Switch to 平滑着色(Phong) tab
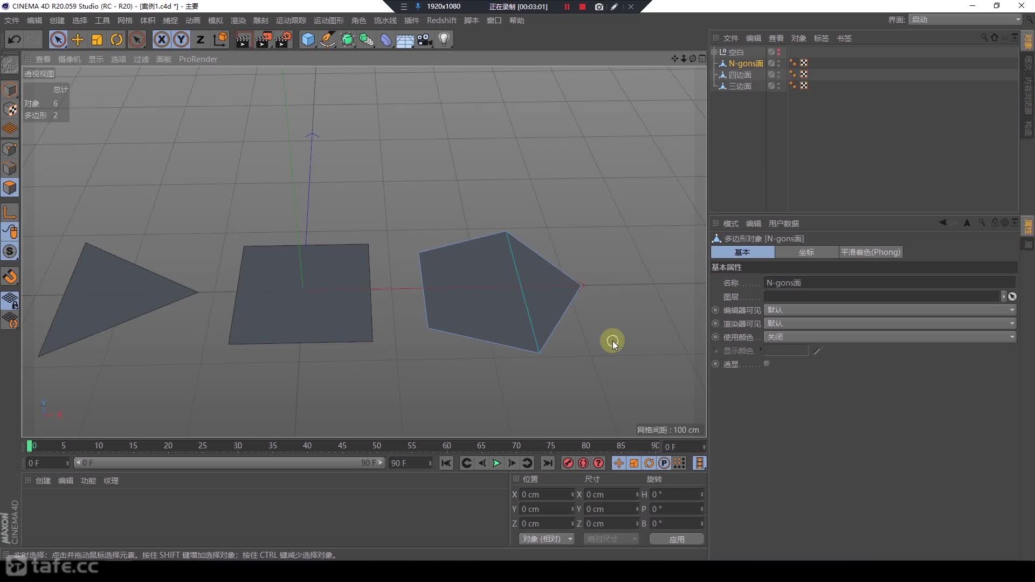The height and width of the screenshot is (582, 1035). pyautogui.click(x=871, y=252)
